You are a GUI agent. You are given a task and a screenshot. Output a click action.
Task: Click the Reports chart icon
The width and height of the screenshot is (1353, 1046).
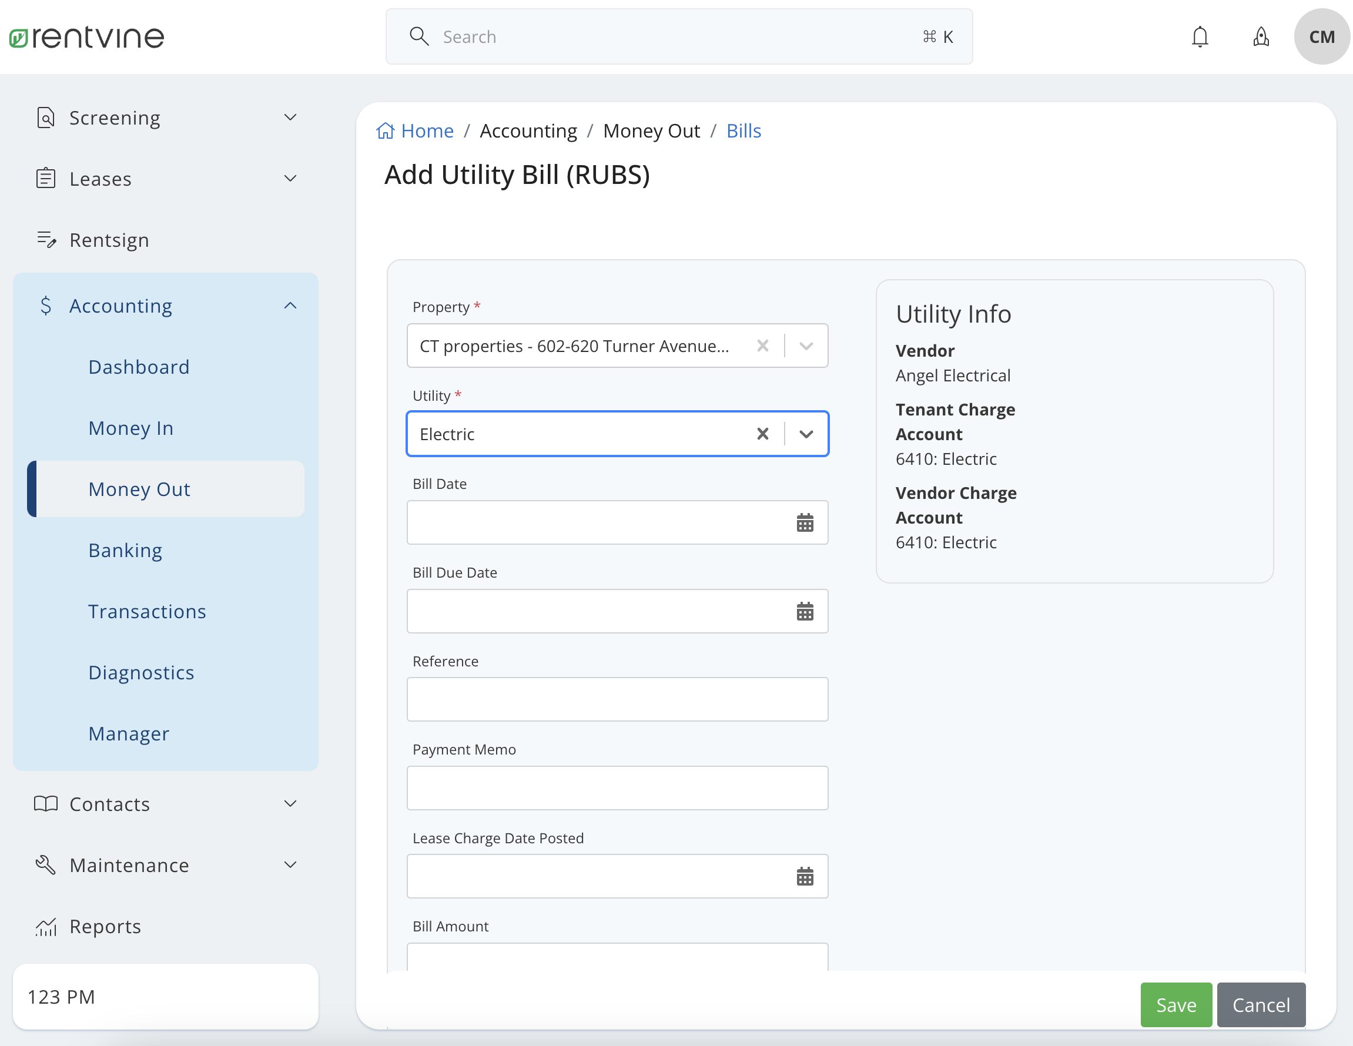pyautogui.click(x=46, y=926)
